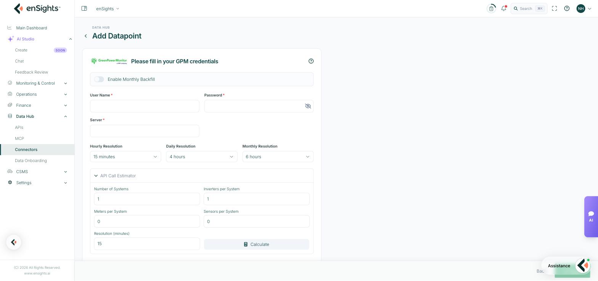Click the Password field
Image resolution: width=598 pixels, height=281 pixels.
259,106
